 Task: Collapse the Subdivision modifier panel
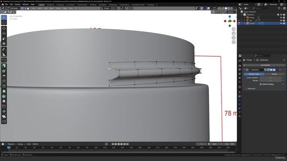[244, 70]
